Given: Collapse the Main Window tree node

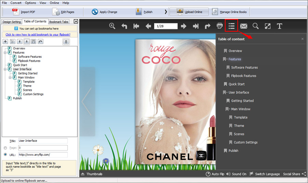Looking at the screenshot, I should 11,78.
